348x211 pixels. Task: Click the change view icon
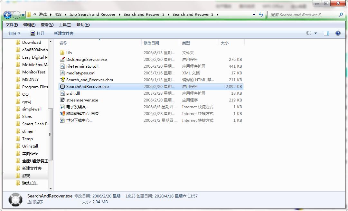[x=308, y=33]
